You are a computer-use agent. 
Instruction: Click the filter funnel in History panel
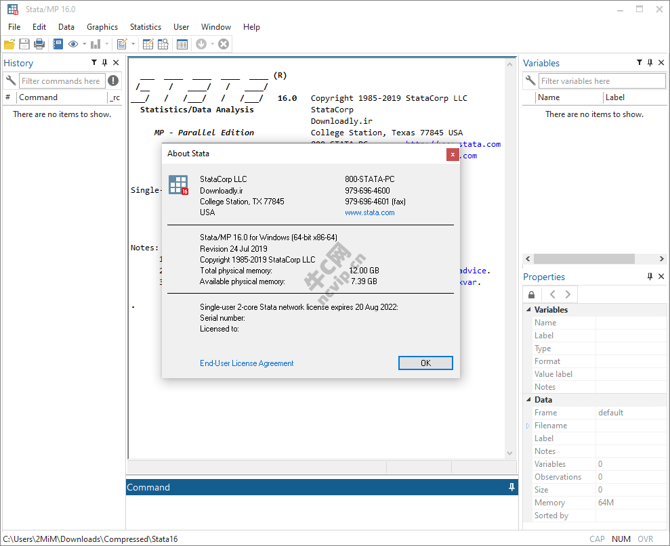point(94,63)
